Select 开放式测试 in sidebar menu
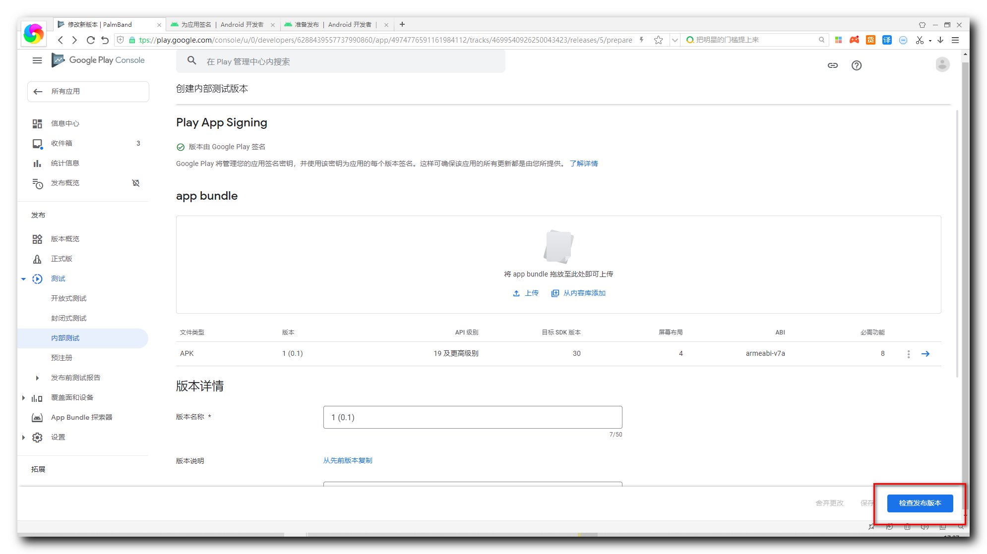Screen dimensions: 987x554 (68, 298)
